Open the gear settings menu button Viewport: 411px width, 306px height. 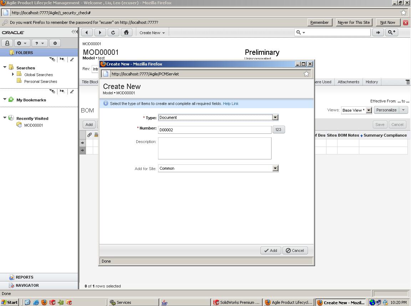[22, 43]
